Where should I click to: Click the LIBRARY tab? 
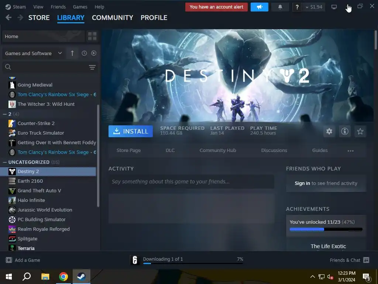click(71, 18)
